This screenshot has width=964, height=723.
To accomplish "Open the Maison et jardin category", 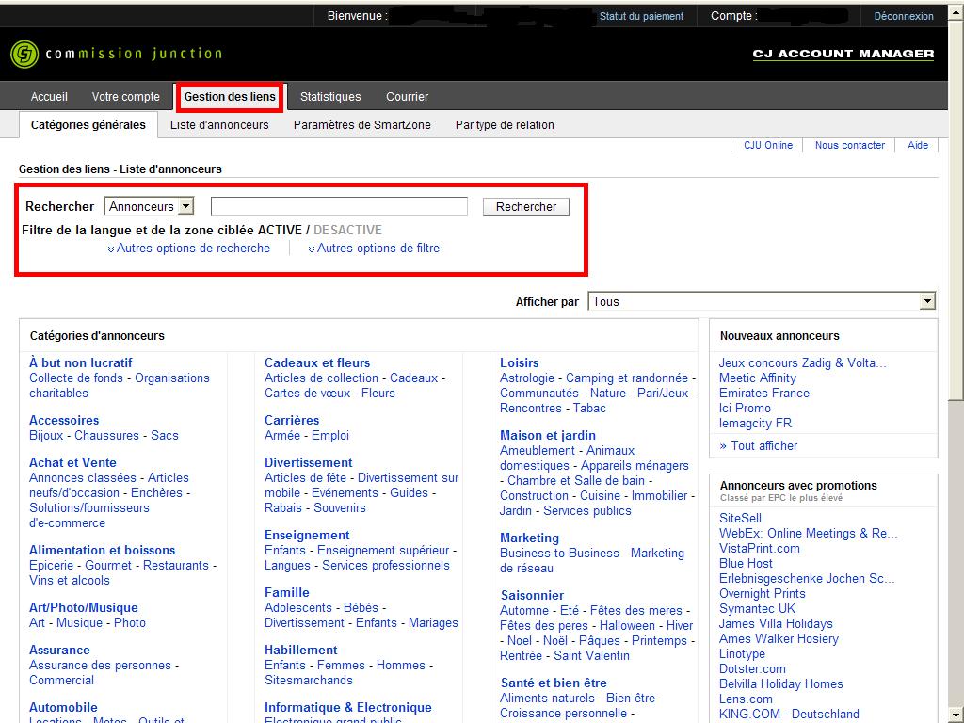I will (x=548, y=435).
